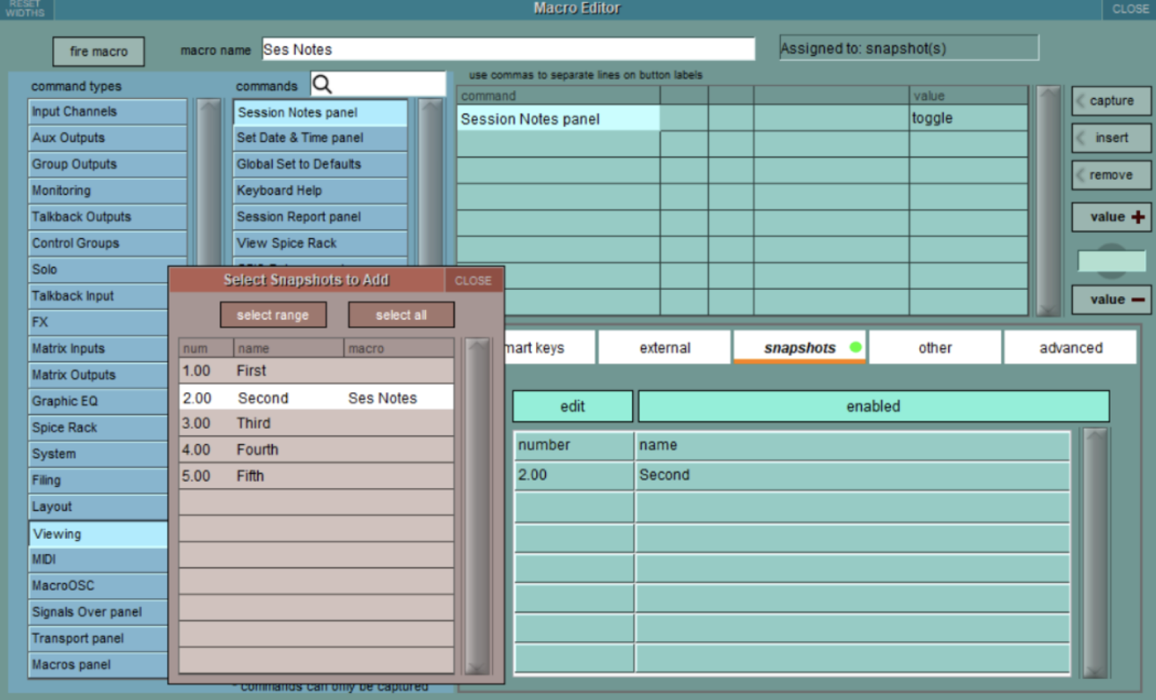Click the capture arrow button

click(1111, 101)
